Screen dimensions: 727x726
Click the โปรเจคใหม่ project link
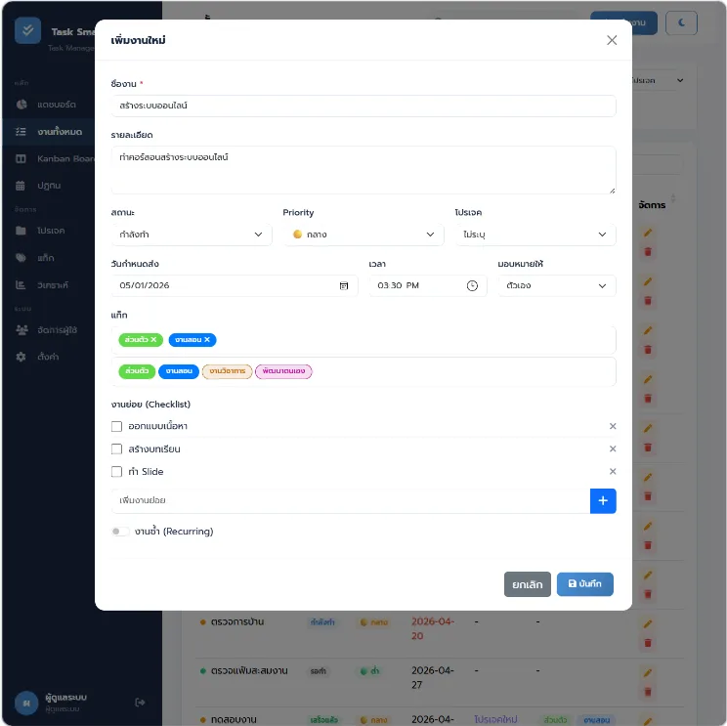pyautogui.click(x=495, y=720)
